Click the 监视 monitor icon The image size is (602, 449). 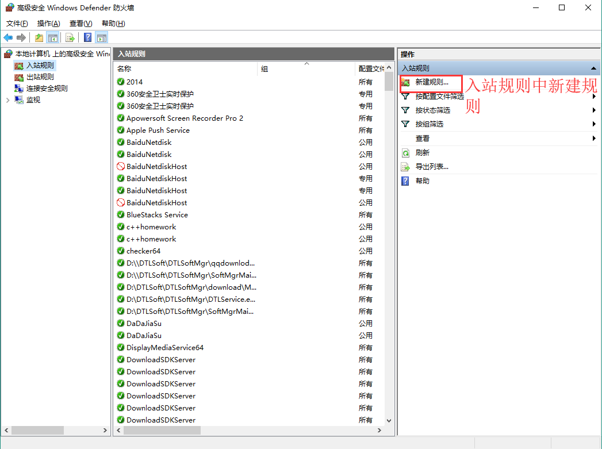click(x=19, y=100)
